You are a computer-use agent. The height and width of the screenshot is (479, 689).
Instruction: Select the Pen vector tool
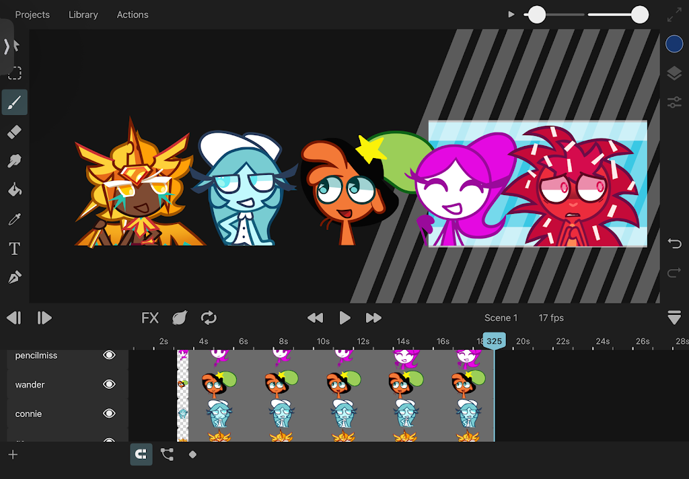[15, 277]
